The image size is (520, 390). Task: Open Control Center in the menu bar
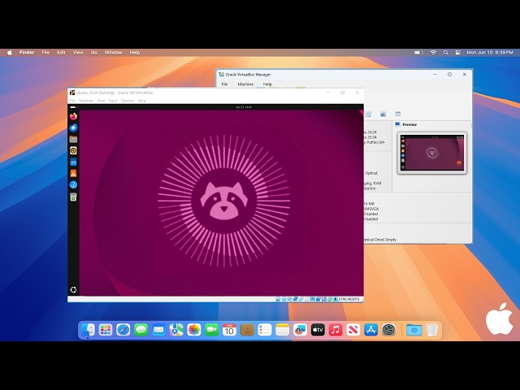[x=458, y=52]
